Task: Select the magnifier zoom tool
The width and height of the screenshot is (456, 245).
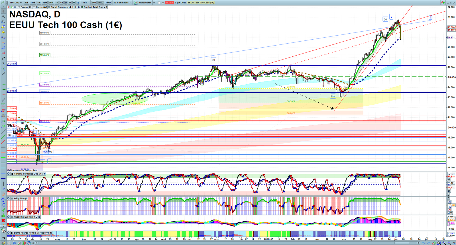Action: click(x=3, y=16)
